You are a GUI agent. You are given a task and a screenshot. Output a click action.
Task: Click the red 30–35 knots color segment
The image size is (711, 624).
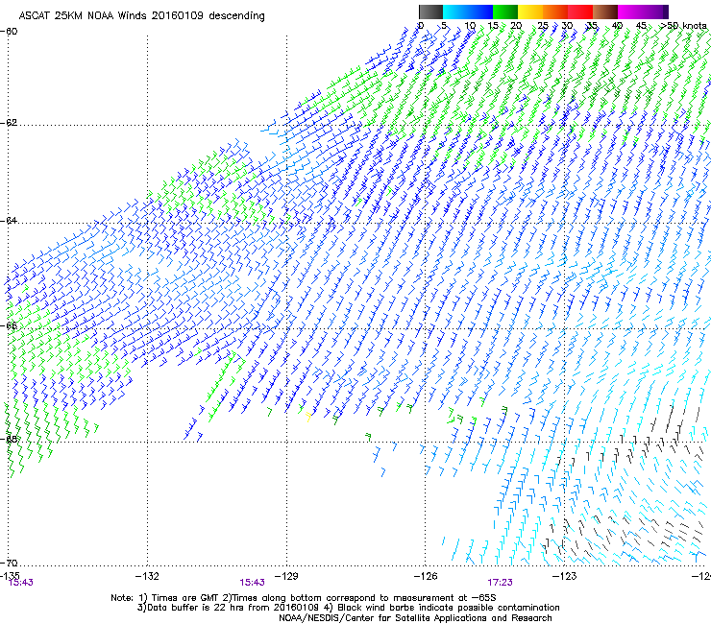(580, 12)
